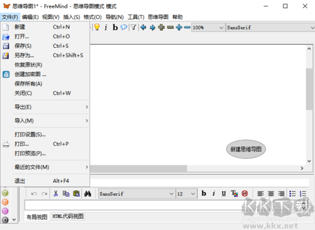Paste using the clipboard icon

[x=76, y=194]
